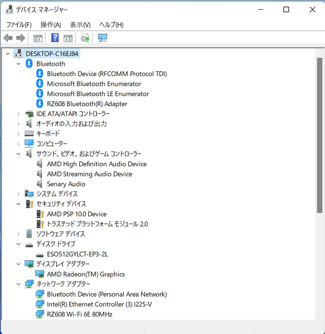Toggle the console tree pane icon

(x=38, y=38)
